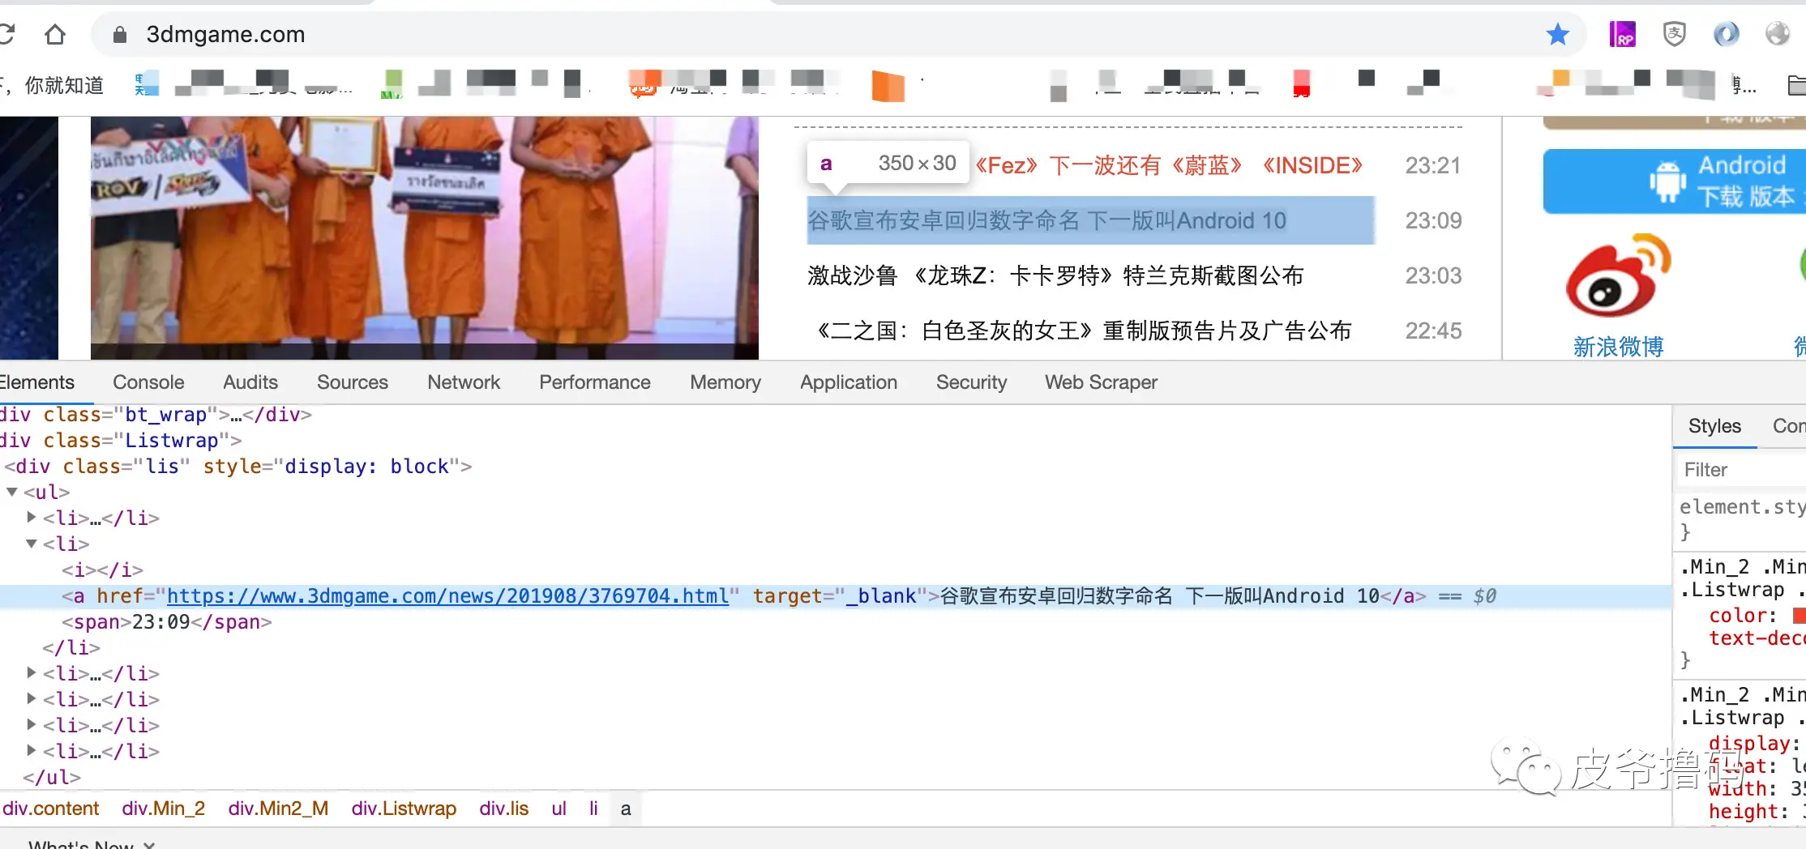Screen dimensions: 1806x849
Task: Select the closing </ul> line in DOM
Action: (52, 778)
